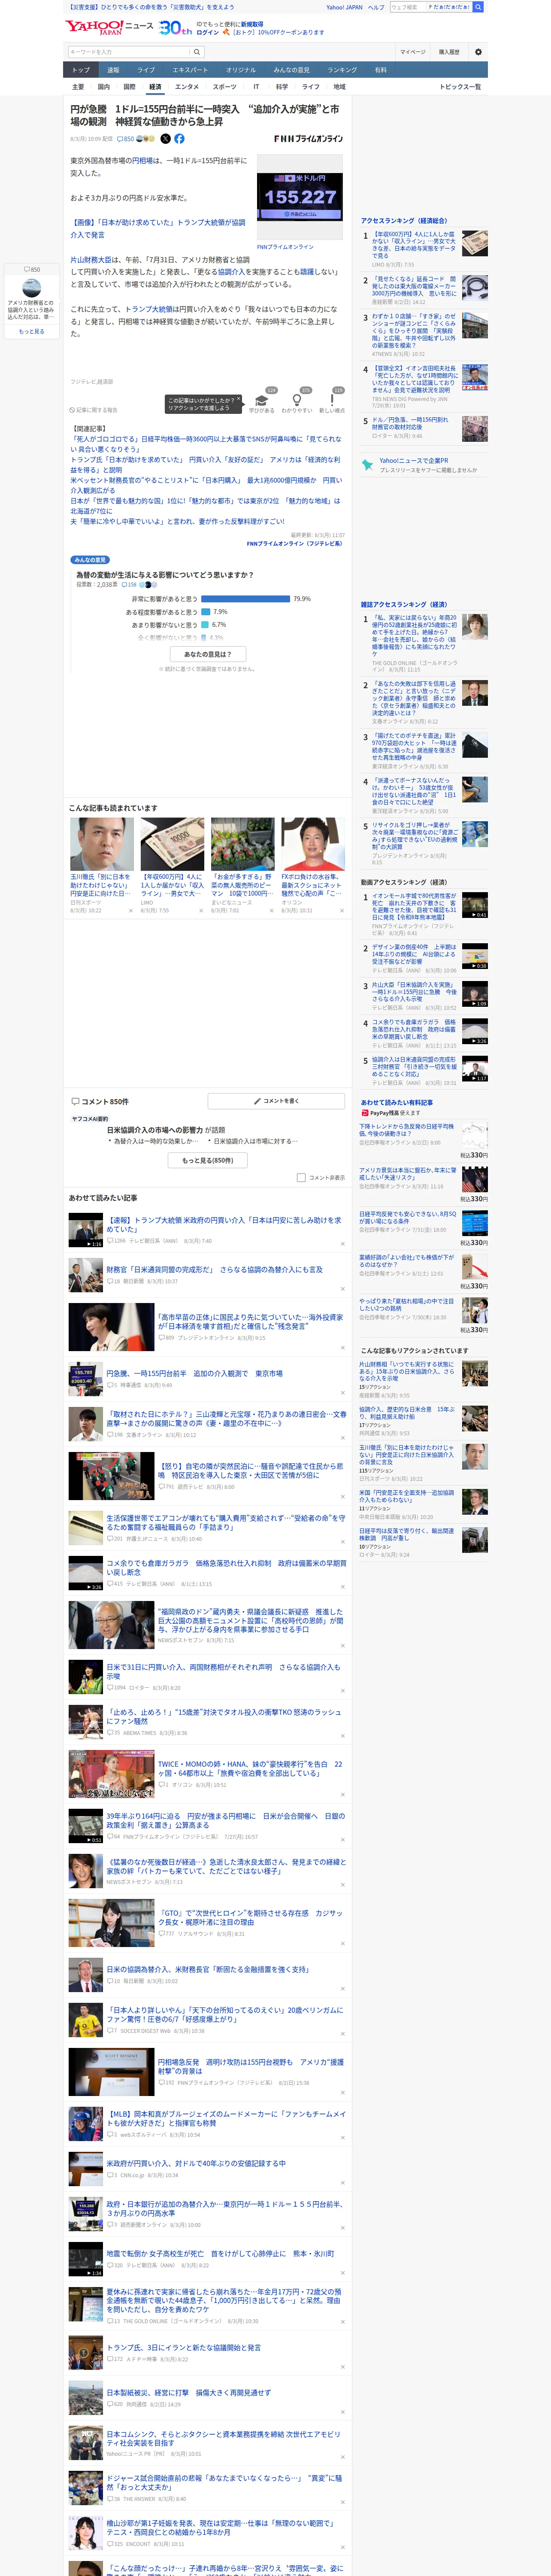
Task: Select the エンタメ category
Action: pyautogui.click(x=187, y=87)
